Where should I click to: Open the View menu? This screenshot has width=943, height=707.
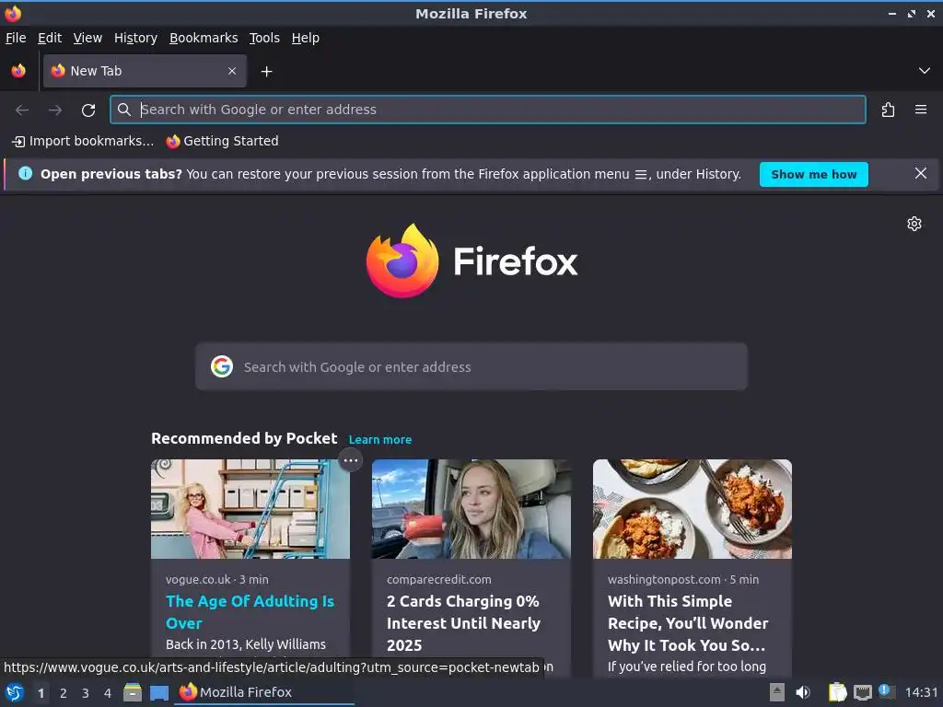click(x=87, y=38)
